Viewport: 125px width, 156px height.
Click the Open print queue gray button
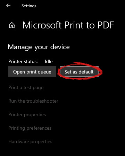coord(32,72)
